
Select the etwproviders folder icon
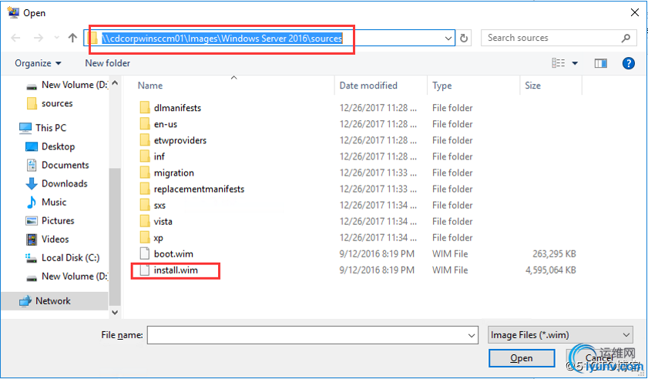pos(145,140)
